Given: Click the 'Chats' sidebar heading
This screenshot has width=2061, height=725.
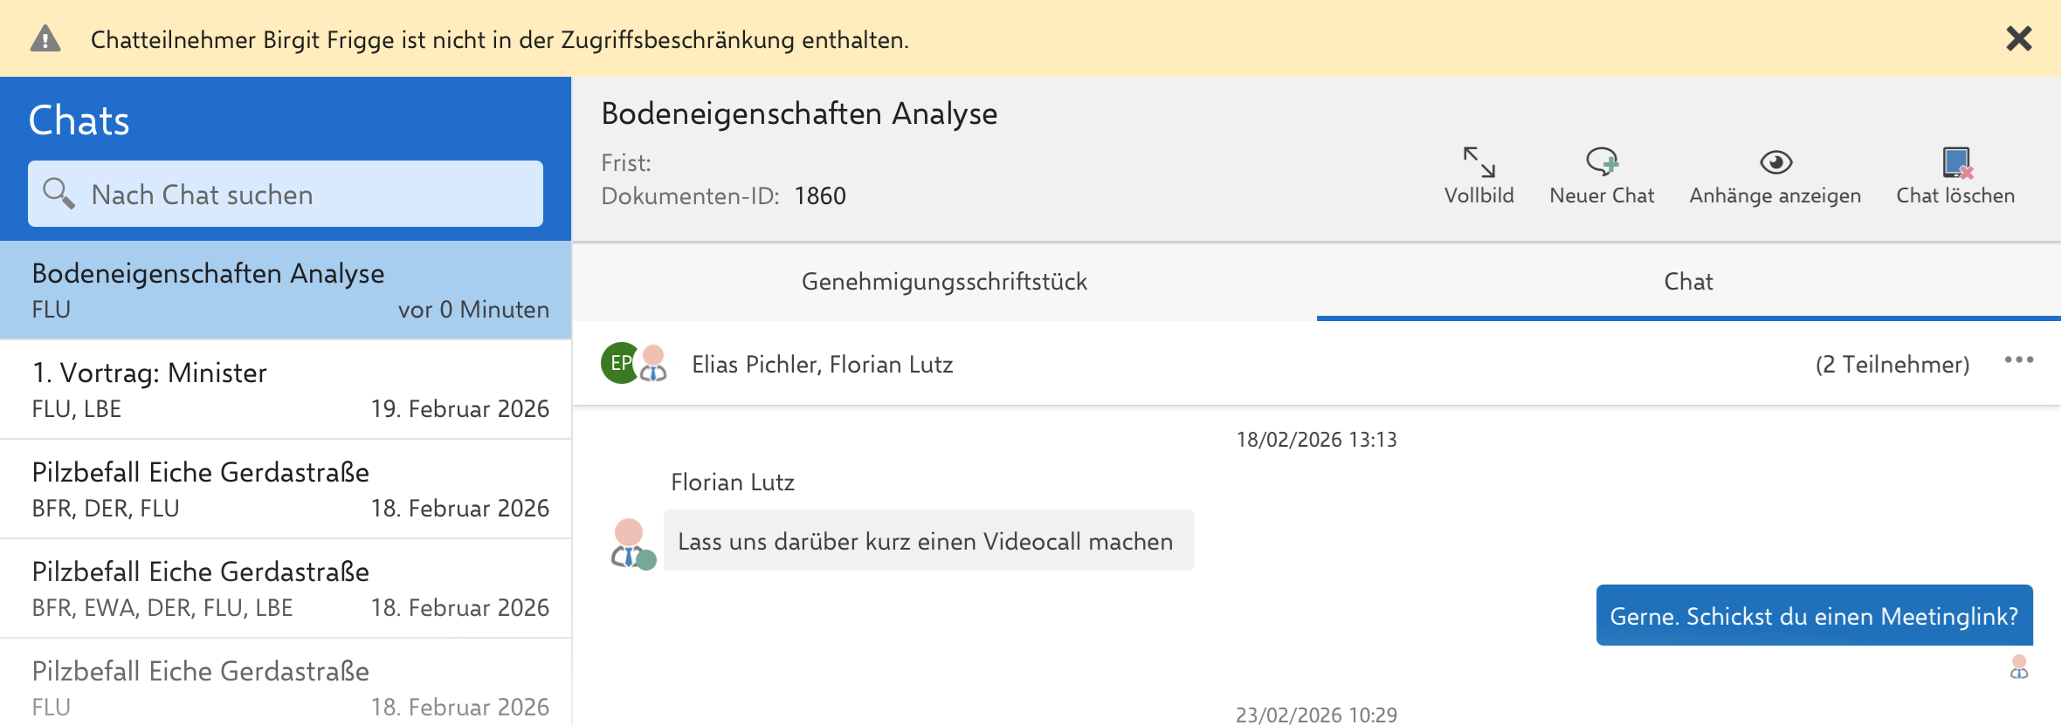Looking at the screenshot, I should pyautogui.click(x=79, y=120).
